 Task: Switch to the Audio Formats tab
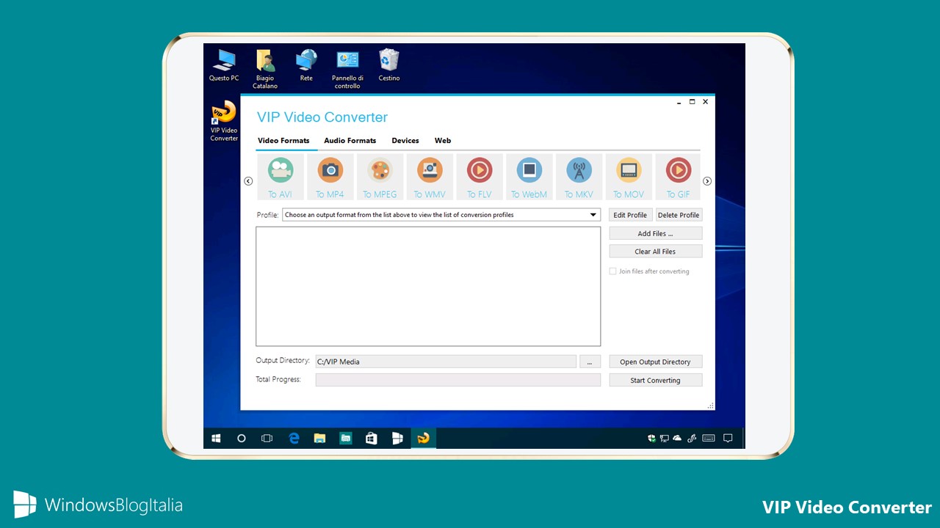[350, 141]
